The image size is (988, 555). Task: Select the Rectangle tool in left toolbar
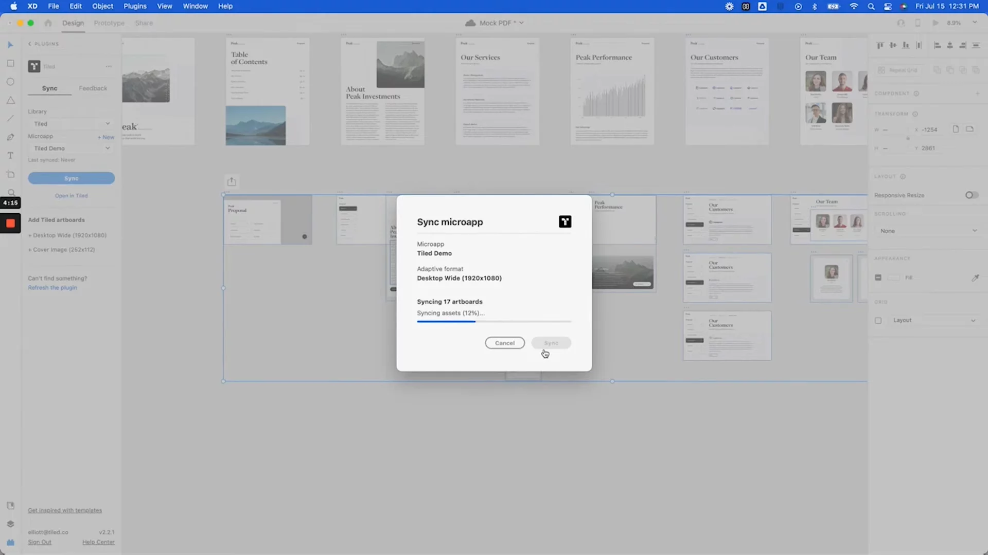point(10,64)
